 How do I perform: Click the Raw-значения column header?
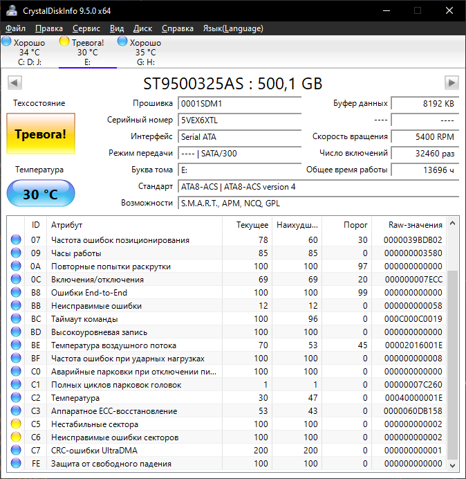tap(409, 225)
